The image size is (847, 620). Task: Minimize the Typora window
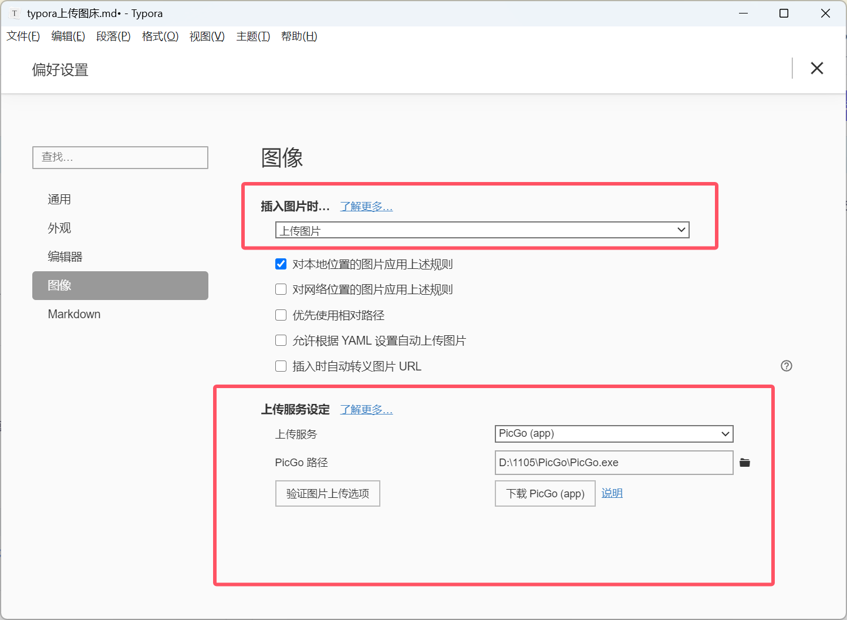[743, 14]
